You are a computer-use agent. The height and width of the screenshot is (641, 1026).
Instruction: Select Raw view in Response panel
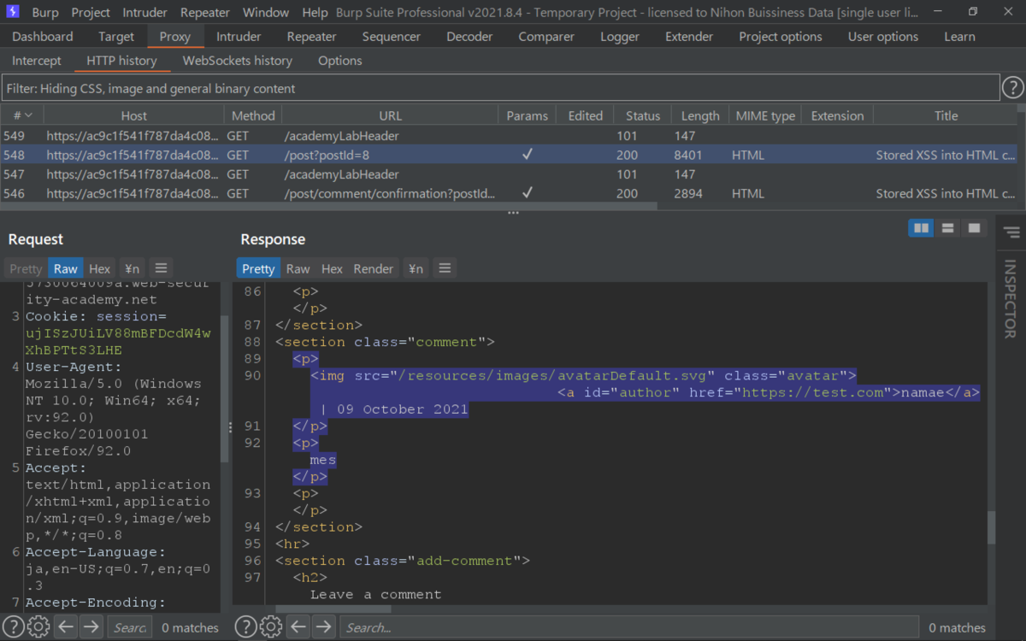click(x=298, y=268)
